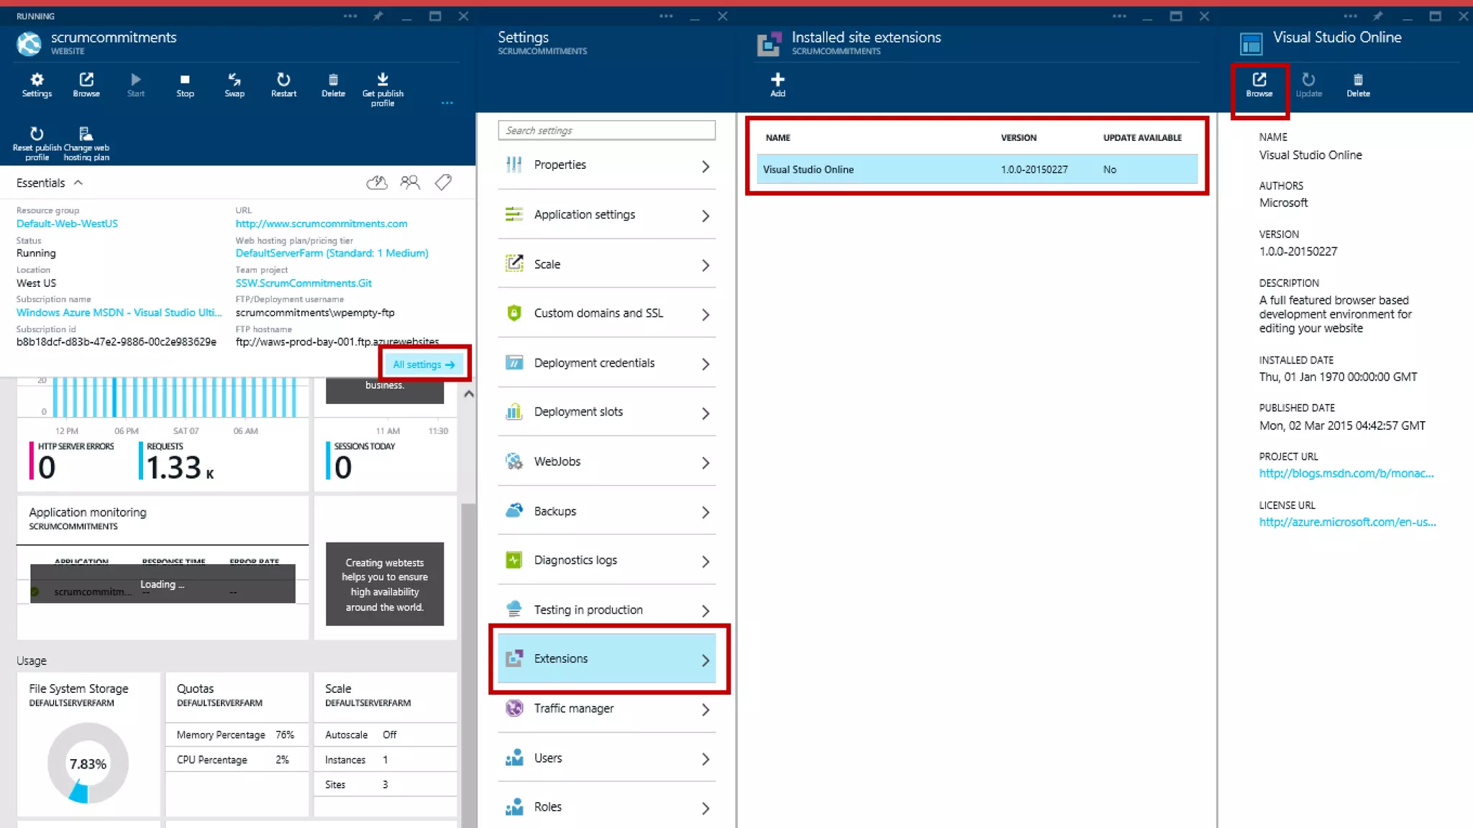Open more commands ellipsis in website toolbar
This screenshot has width=1473, height=828.
[x=447, y=103]
